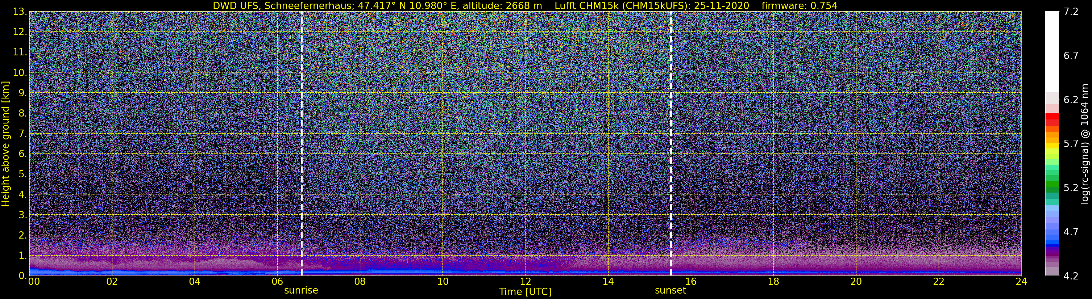Image resolution: width=1092 pixels, height=299 pixels.
Task: Click the height axis tick label 3.
Action: 23,215
